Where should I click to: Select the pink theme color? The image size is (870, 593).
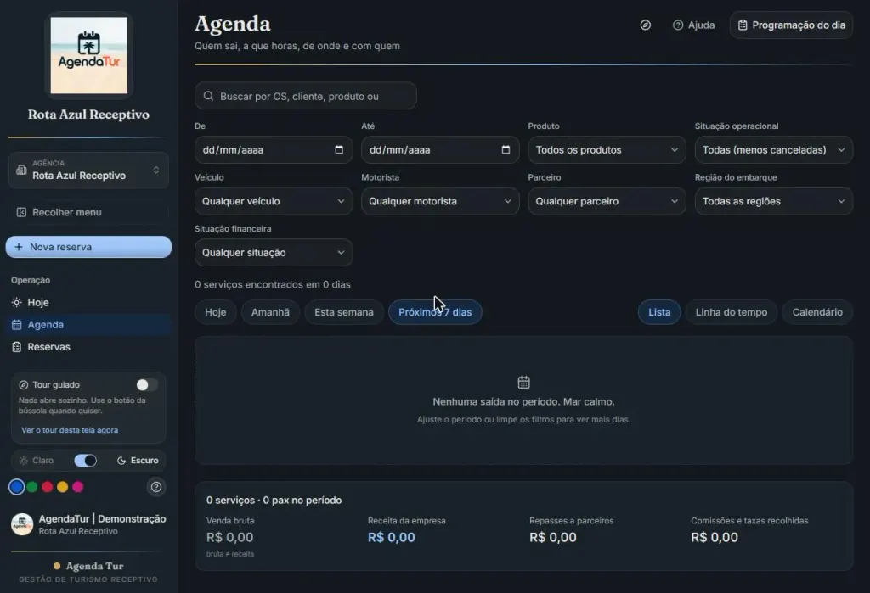tap(77, 487)
